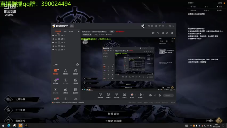This screenshot has height=128, width=227.
Task: Switch to 活跃观众 tab in danmaku panel
Action: click(x=193, y=11)
